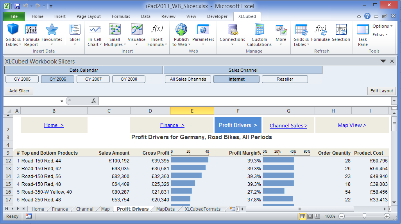Insert a new worksheet tab

point(233,209)
